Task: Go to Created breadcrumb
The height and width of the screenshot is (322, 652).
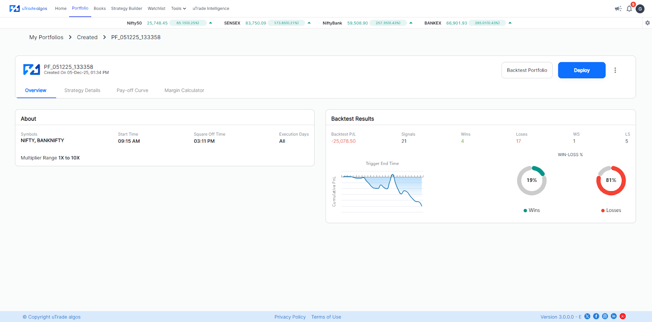Action: click(87, 37)
